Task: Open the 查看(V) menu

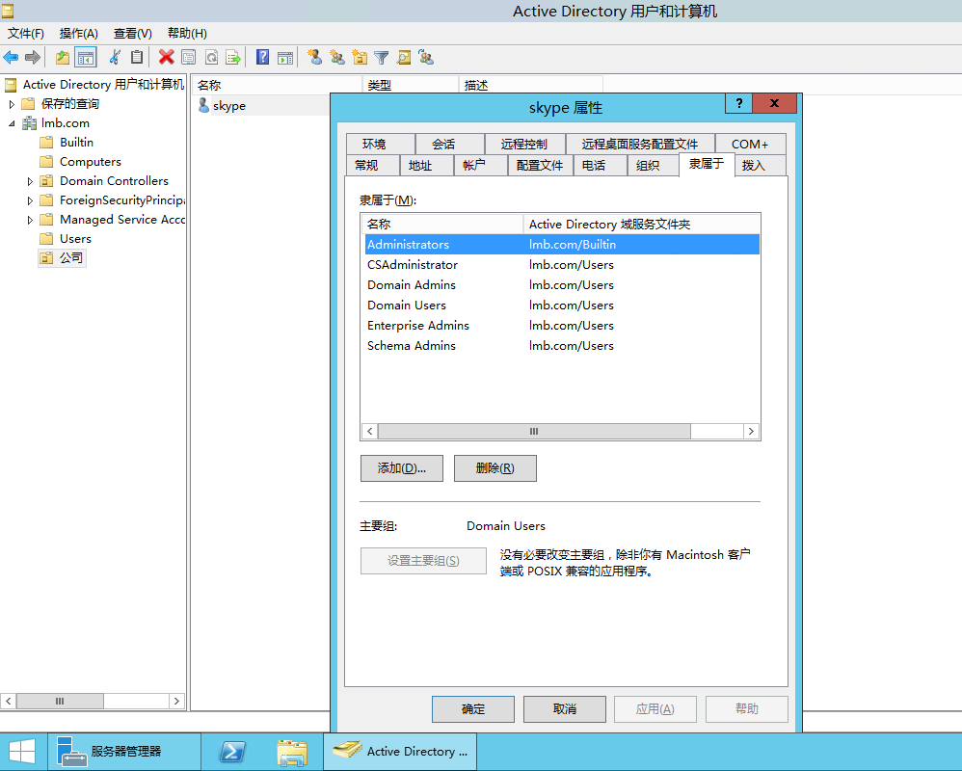Action: pyautogui.click(x=132, y=33)
